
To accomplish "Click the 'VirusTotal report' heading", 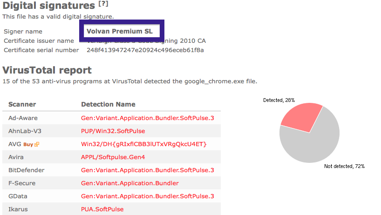I will click(47, 70).
